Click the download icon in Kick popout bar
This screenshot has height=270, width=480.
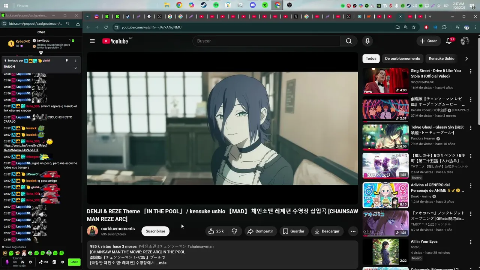click(x=78, y=23)
